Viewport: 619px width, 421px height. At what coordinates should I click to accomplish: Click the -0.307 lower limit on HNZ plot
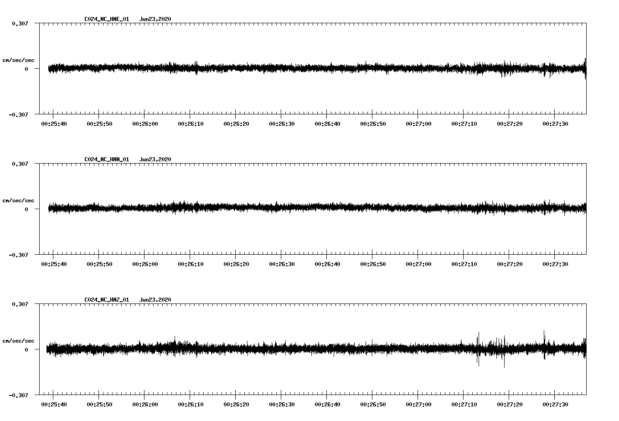pyautogui.click(x=18, y=395)
